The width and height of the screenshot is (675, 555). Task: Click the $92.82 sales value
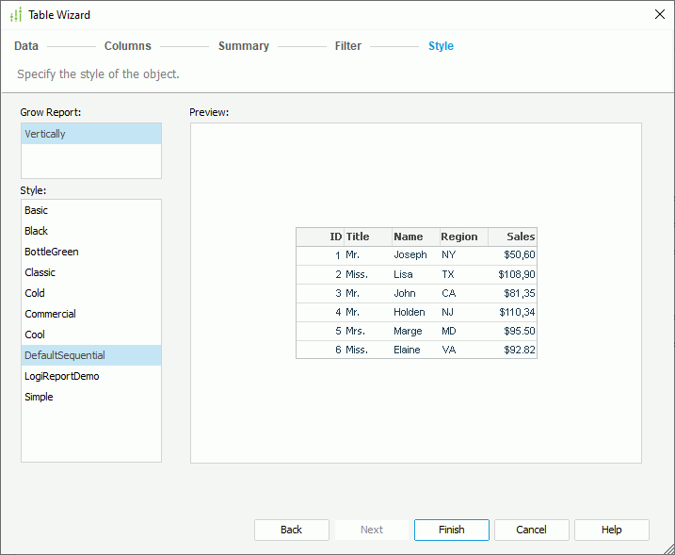click(x=520, y=350)
